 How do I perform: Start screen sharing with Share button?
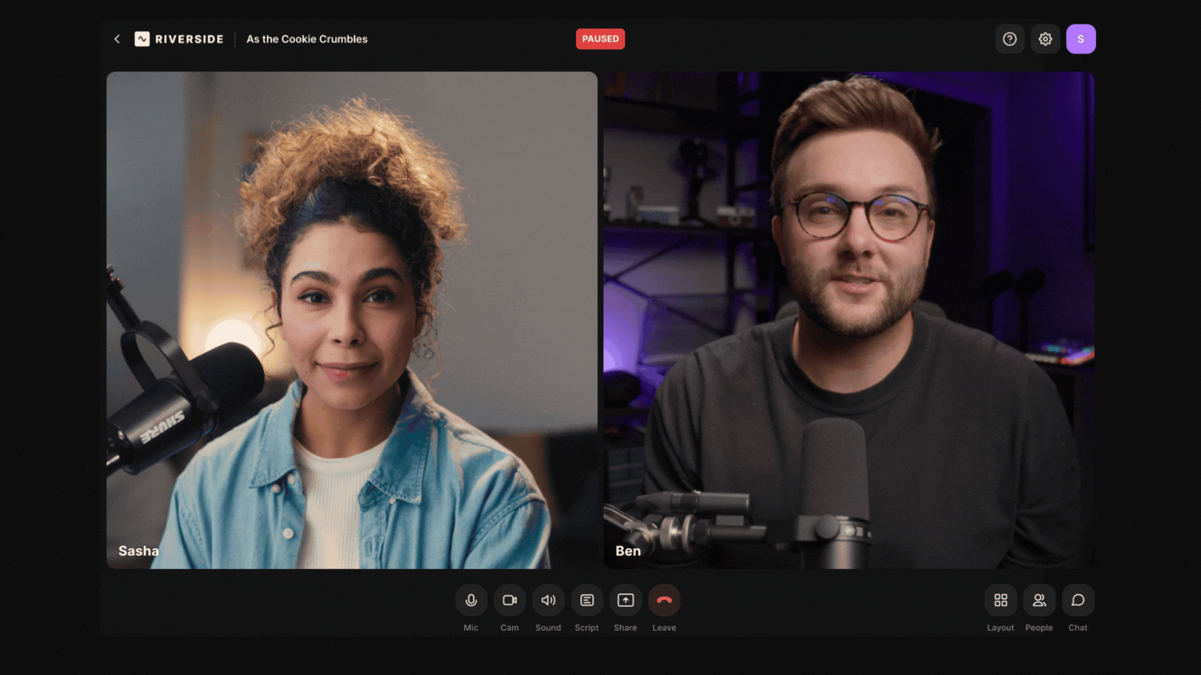pyautogui.click(x=626, y=600)
